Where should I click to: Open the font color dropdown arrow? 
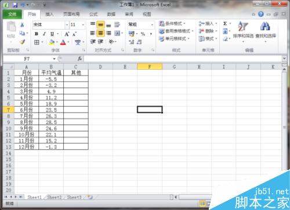(x=68, y=42)
